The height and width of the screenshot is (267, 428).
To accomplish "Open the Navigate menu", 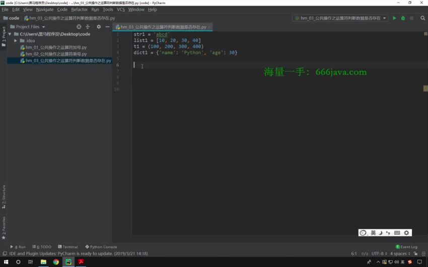I will [x=45, y=10].
